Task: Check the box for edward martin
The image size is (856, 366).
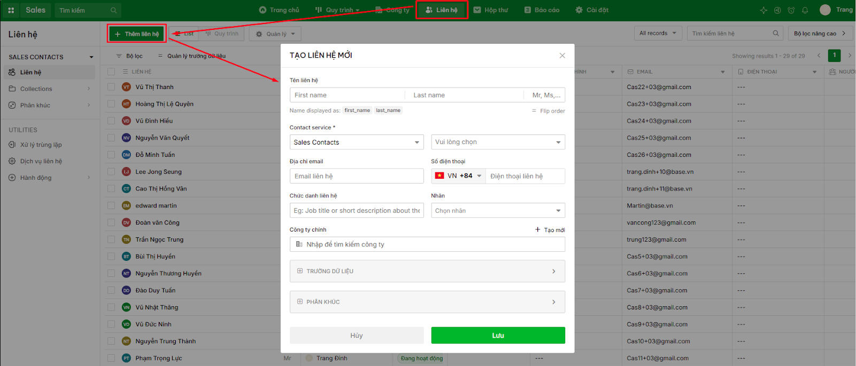Action: [111, 205]
